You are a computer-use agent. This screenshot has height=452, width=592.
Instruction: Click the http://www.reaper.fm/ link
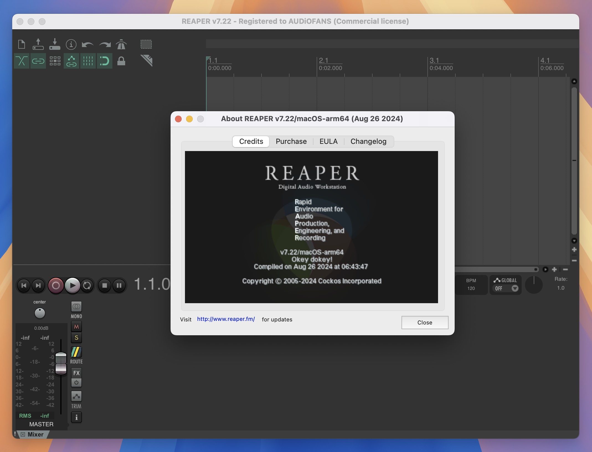[226, 319]
